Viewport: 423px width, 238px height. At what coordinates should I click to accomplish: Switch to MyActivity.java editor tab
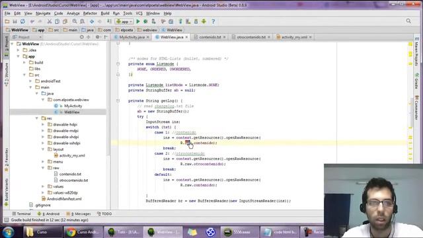point(132,37)
